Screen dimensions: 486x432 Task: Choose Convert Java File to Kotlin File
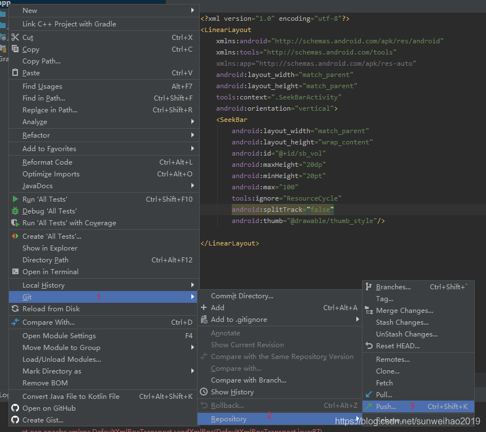pyautogui.click(x=104, y=396)
